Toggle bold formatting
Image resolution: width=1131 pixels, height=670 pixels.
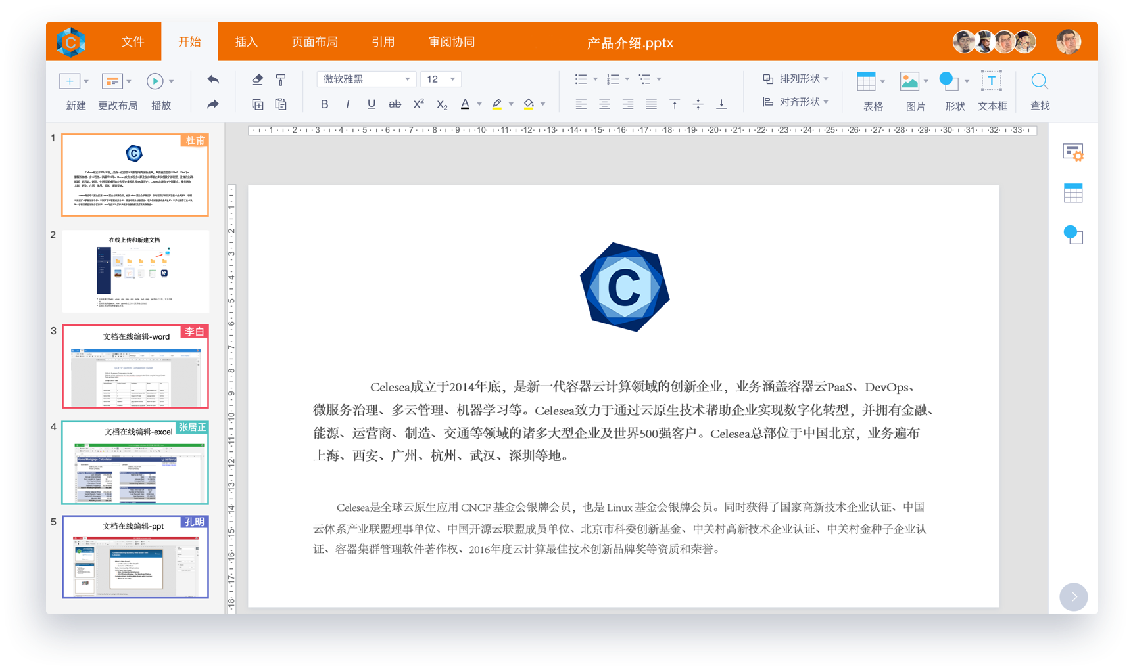324,104
